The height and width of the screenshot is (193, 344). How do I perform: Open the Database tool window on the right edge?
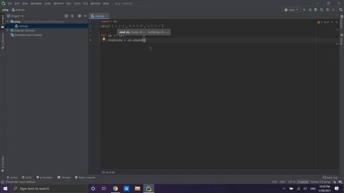click(x=342, y=22)
